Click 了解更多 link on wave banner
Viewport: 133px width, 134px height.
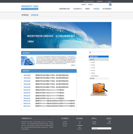[31, 42]
